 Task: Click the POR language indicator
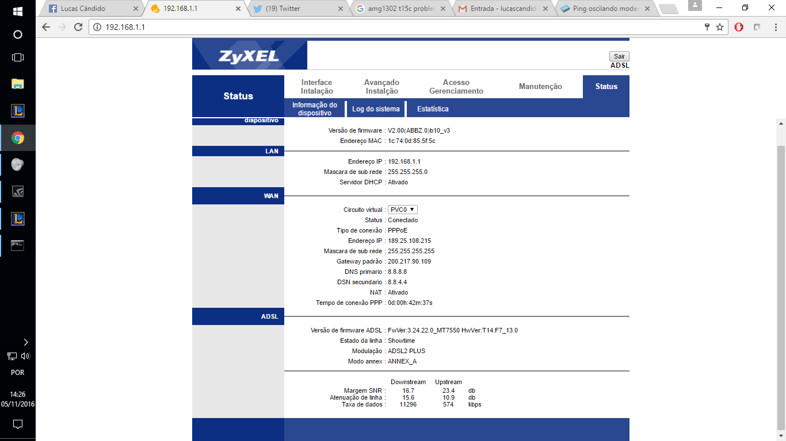point(17,373)
